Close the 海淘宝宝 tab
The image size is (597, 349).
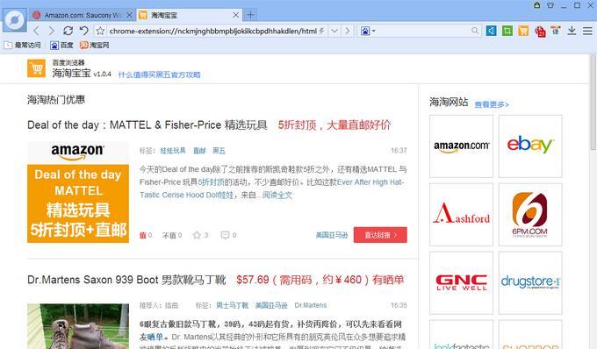pos(235,15)
